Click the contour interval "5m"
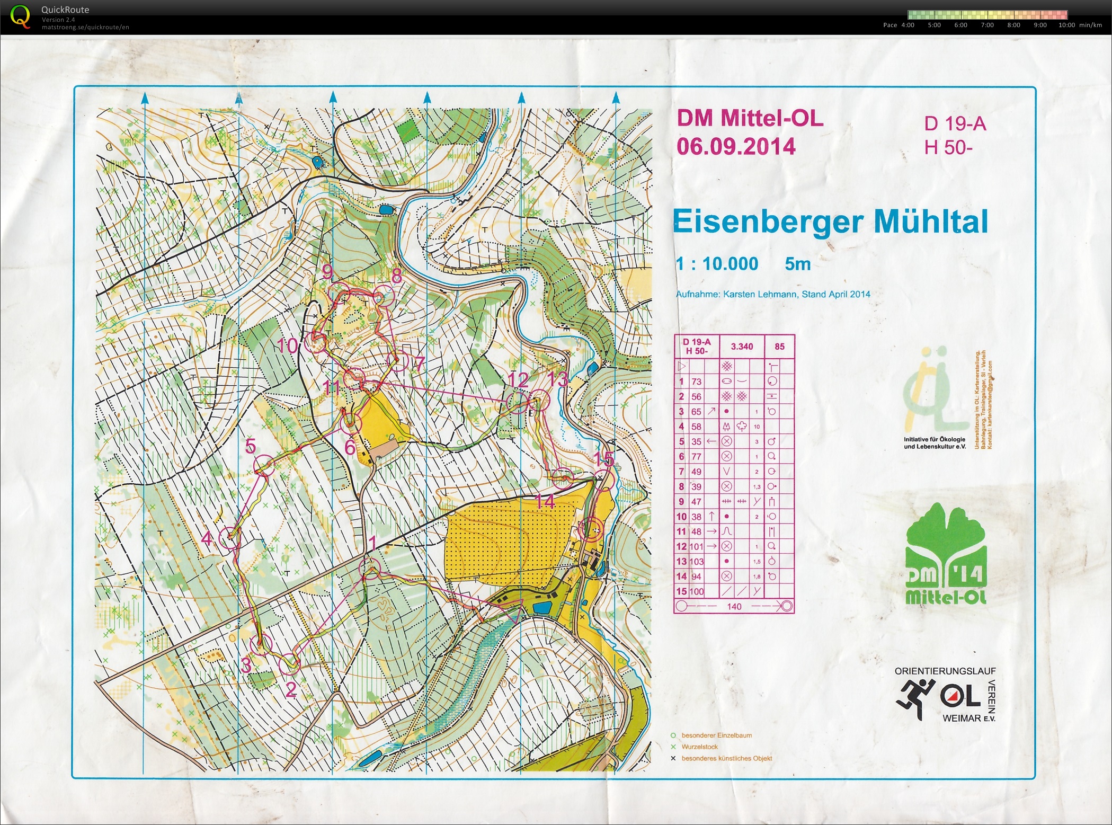 (797, 263)
